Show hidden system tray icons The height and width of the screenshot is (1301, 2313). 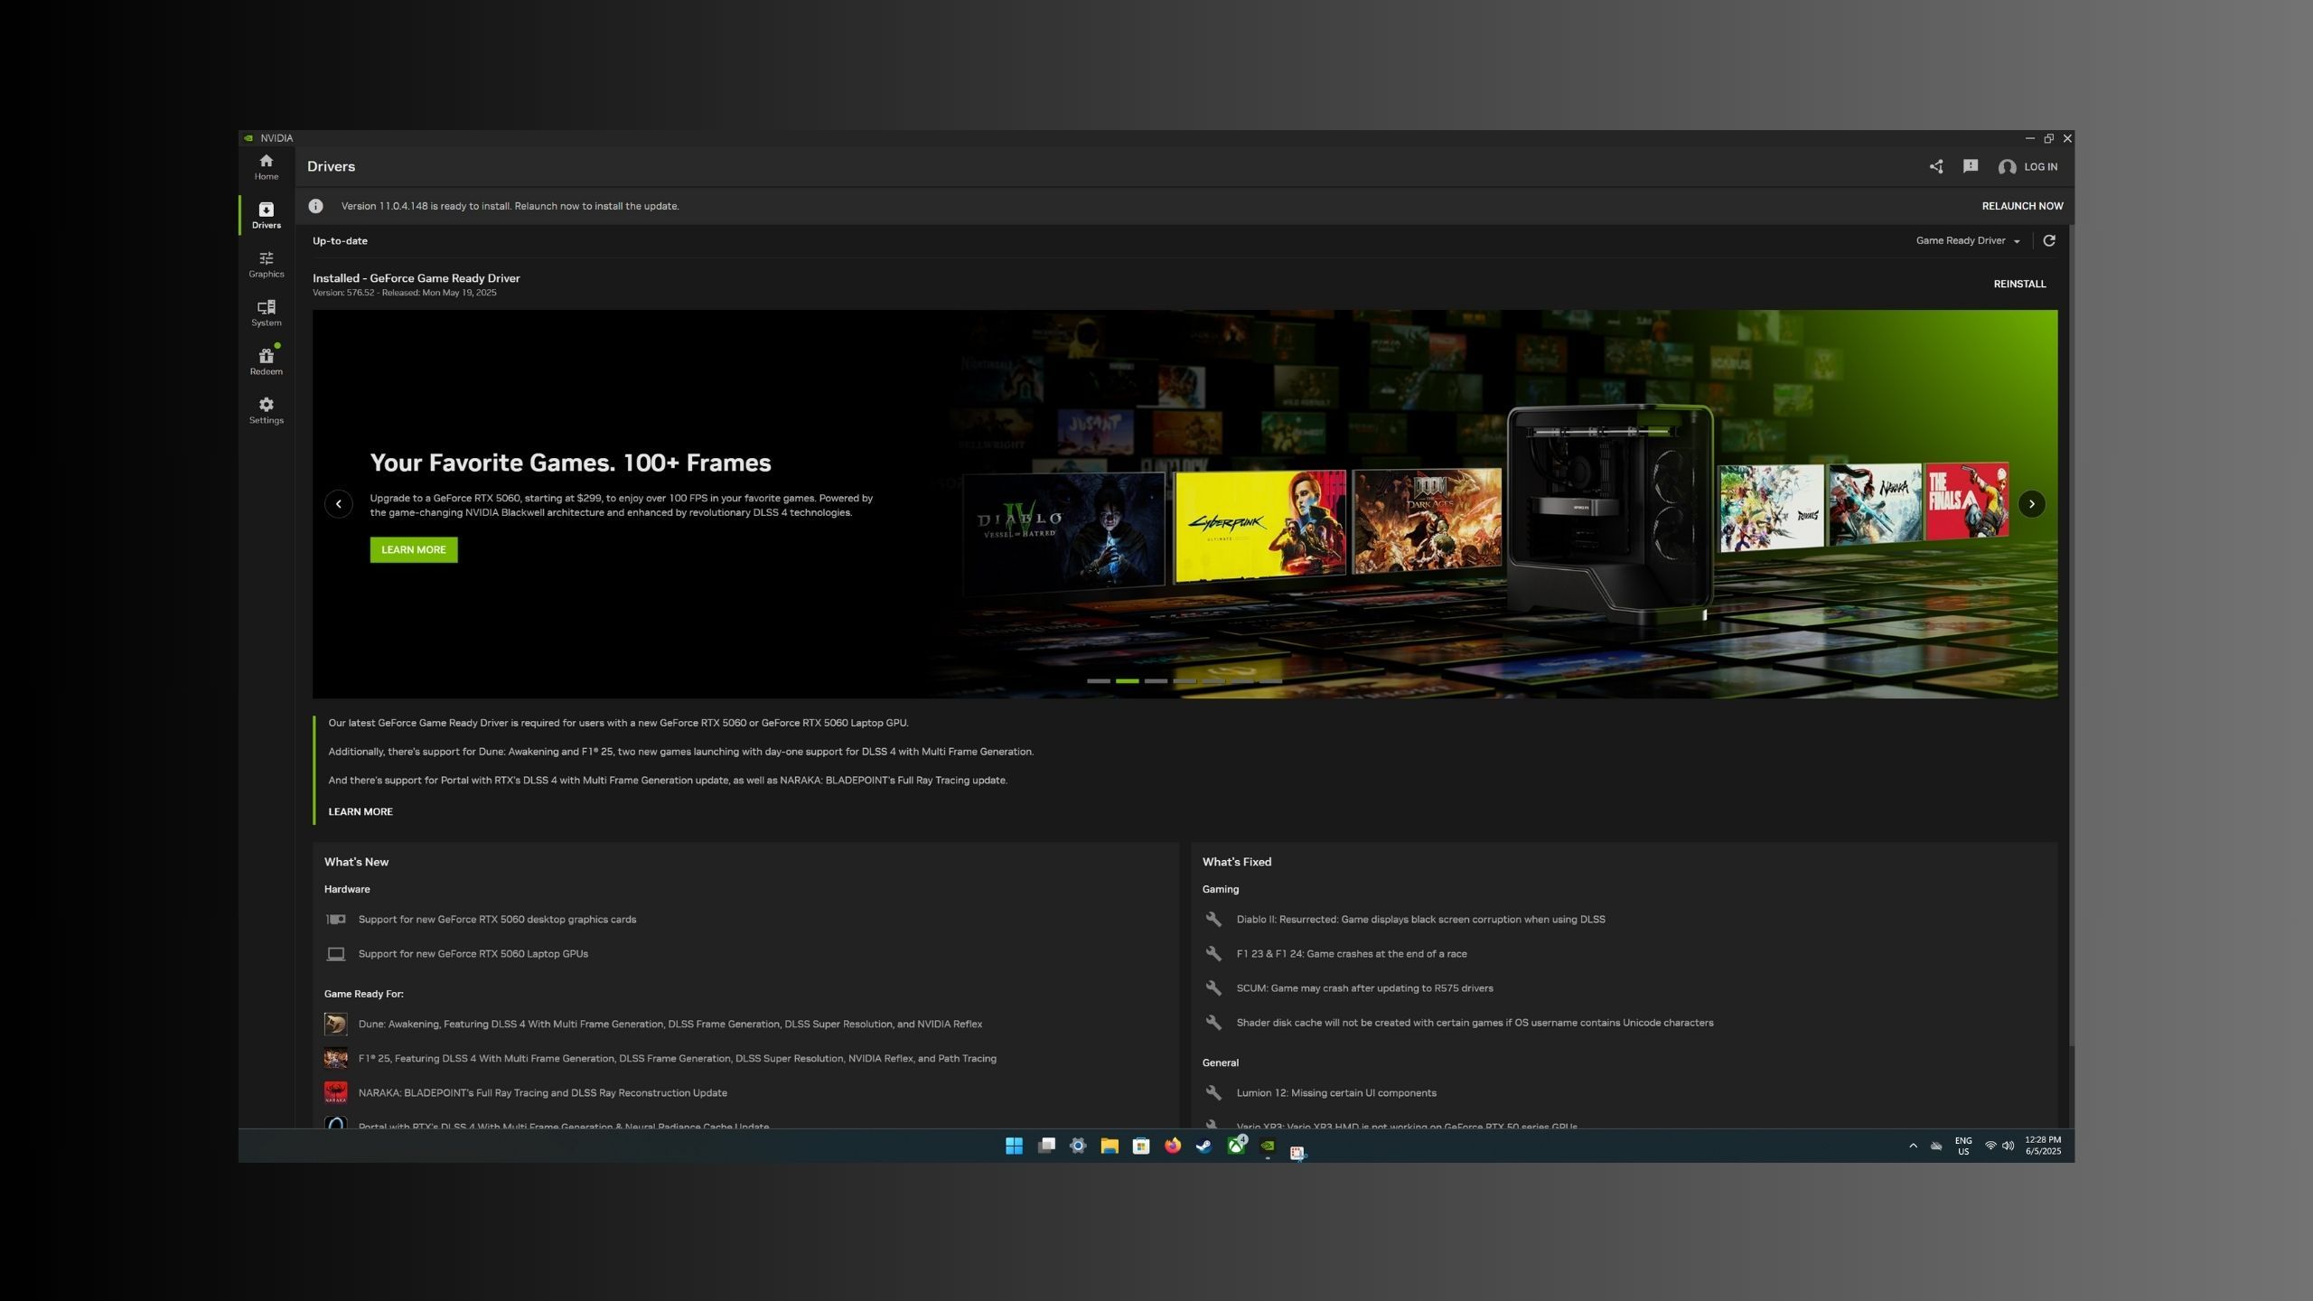[x=1913, y=1146]
